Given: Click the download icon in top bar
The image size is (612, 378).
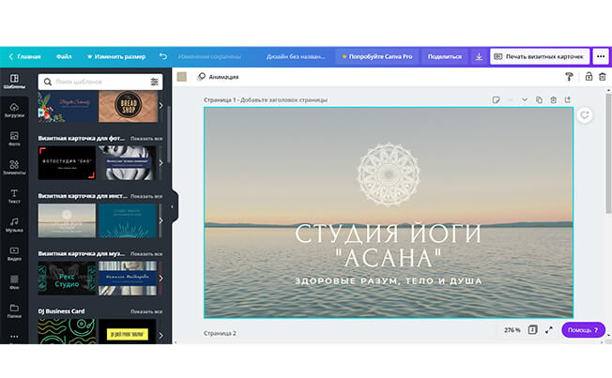Looking at the screenshot, I should pyautogui.click(x=479, y=56).
